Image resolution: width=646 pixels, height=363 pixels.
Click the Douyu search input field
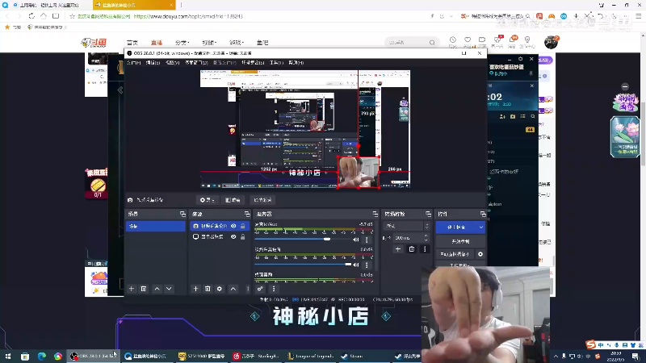(407, 43)
